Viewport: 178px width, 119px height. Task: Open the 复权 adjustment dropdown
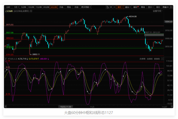click(x=120, y=7)
